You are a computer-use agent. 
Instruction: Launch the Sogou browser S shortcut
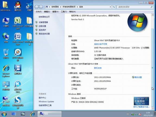click(18, 103)
